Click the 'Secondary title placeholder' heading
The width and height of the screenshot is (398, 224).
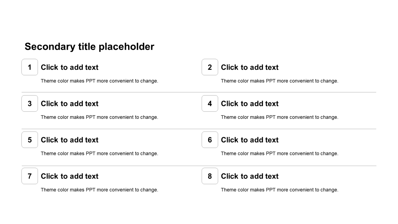tap(89, 47)
